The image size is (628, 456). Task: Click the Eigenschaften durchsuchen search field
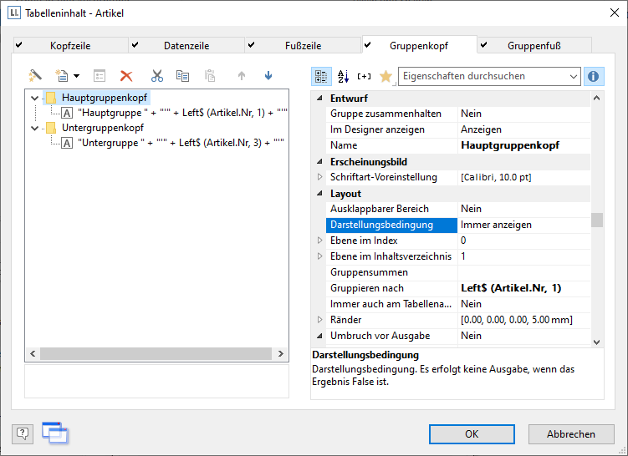pyautogui.click(x=482, y=76)
